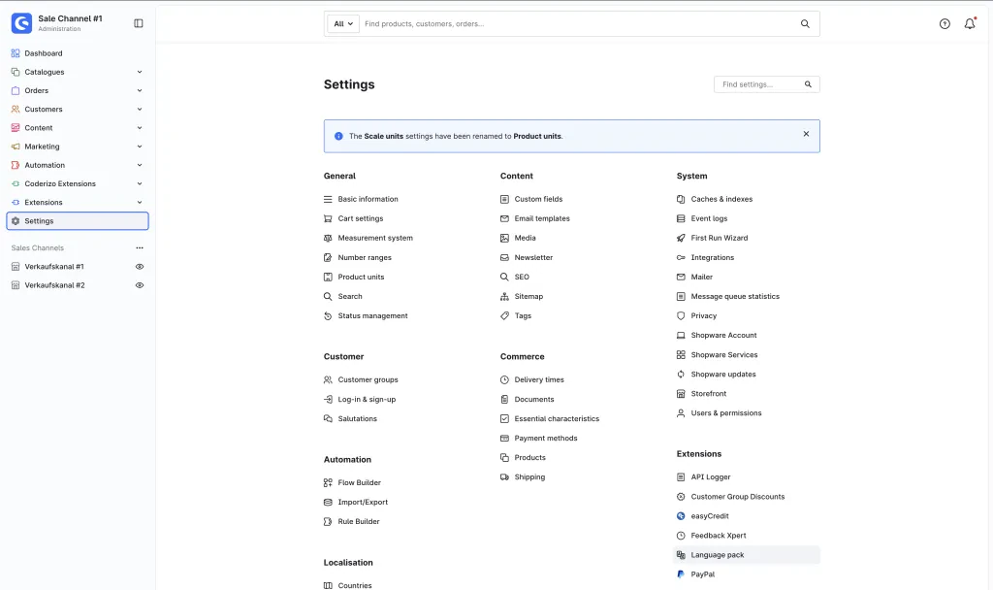Viewport: 993px width, 590px height.
Task: Expand the Marketing menu chevron
Action: coord(140,147)
